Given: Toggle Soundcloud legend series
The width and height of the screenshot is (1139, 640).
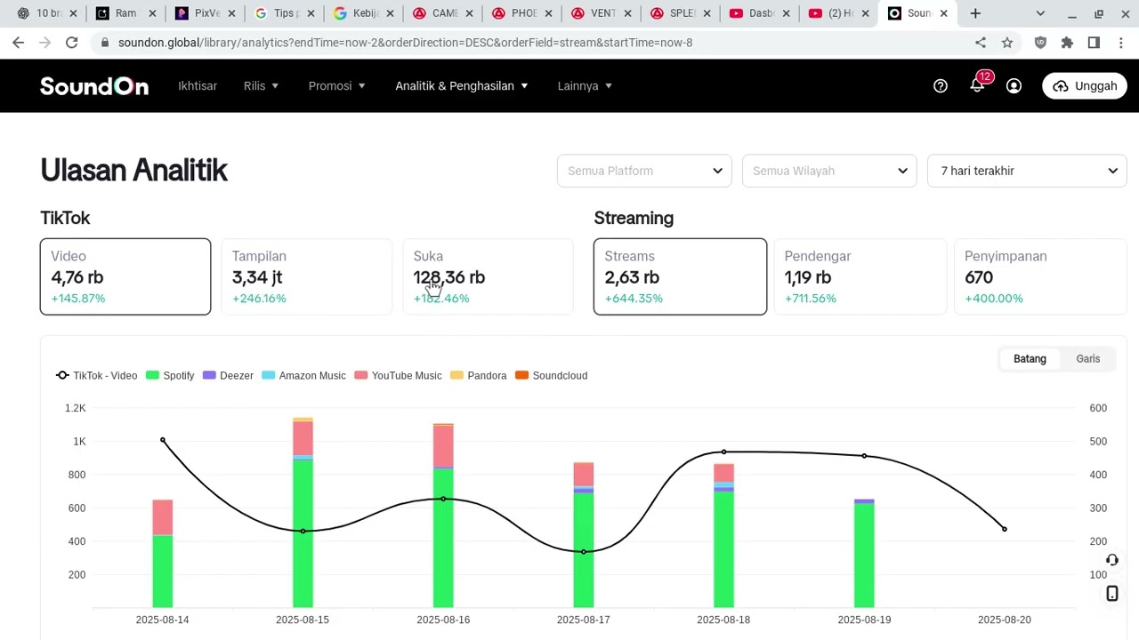Looking at the screenshot, I should pyautogui.click(x=552, y=375).
